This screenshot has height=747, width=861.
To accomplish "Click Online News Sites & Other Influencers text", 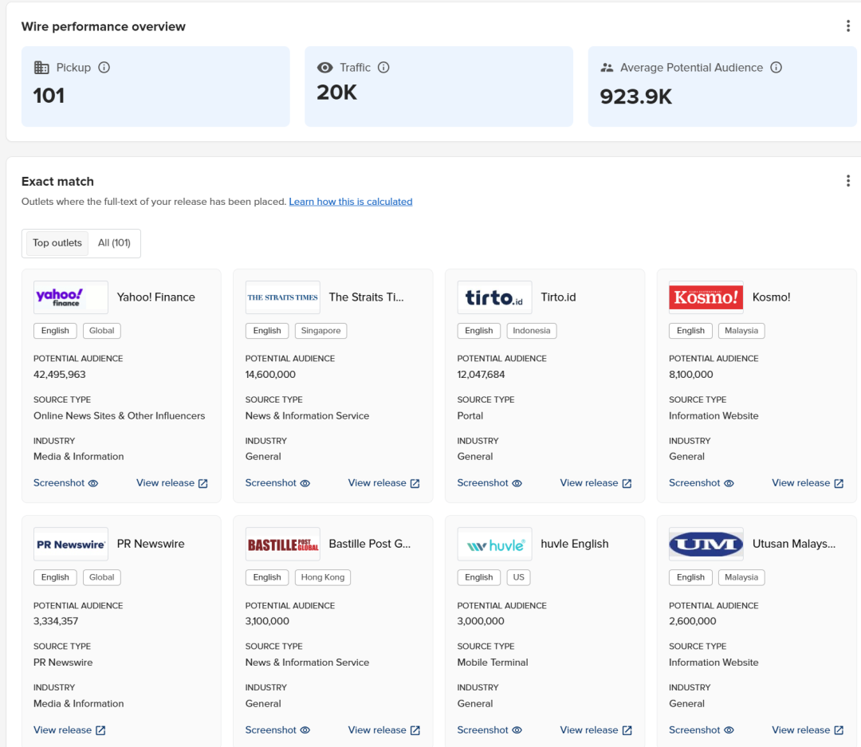I will tap(119, 416).
